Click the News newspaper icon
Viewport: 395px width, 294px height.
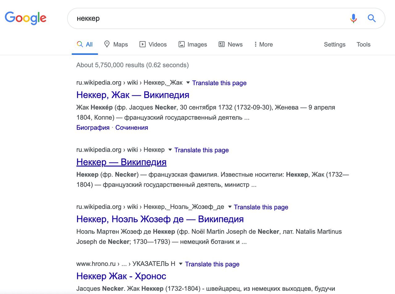222,44
